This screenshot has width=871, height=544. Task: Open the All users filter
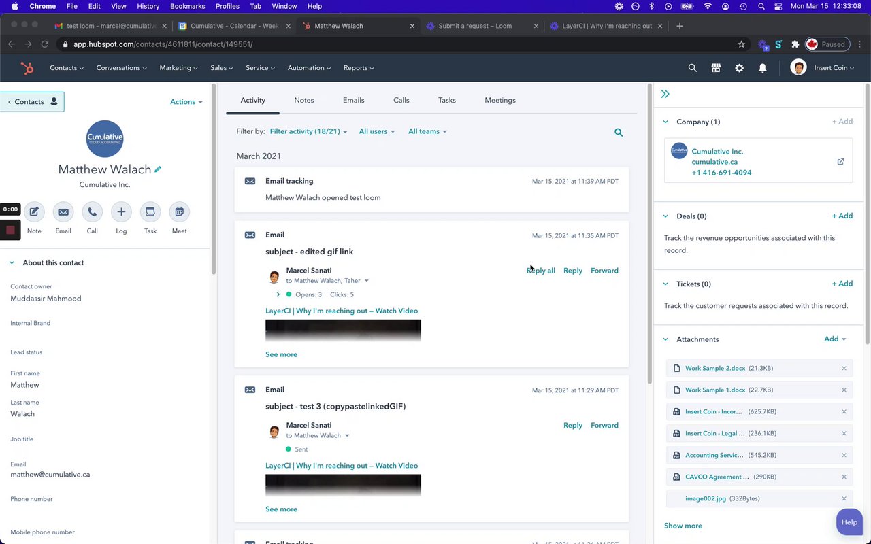(377, 131)
